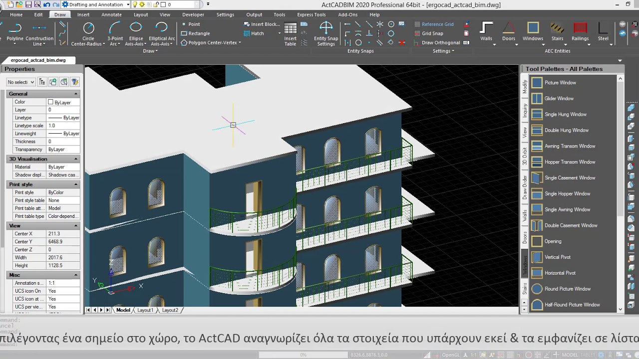The width and height of the screenshot is (639, 359).
Task: Open the Railings AEC entity tool
Action: (580, 33)
